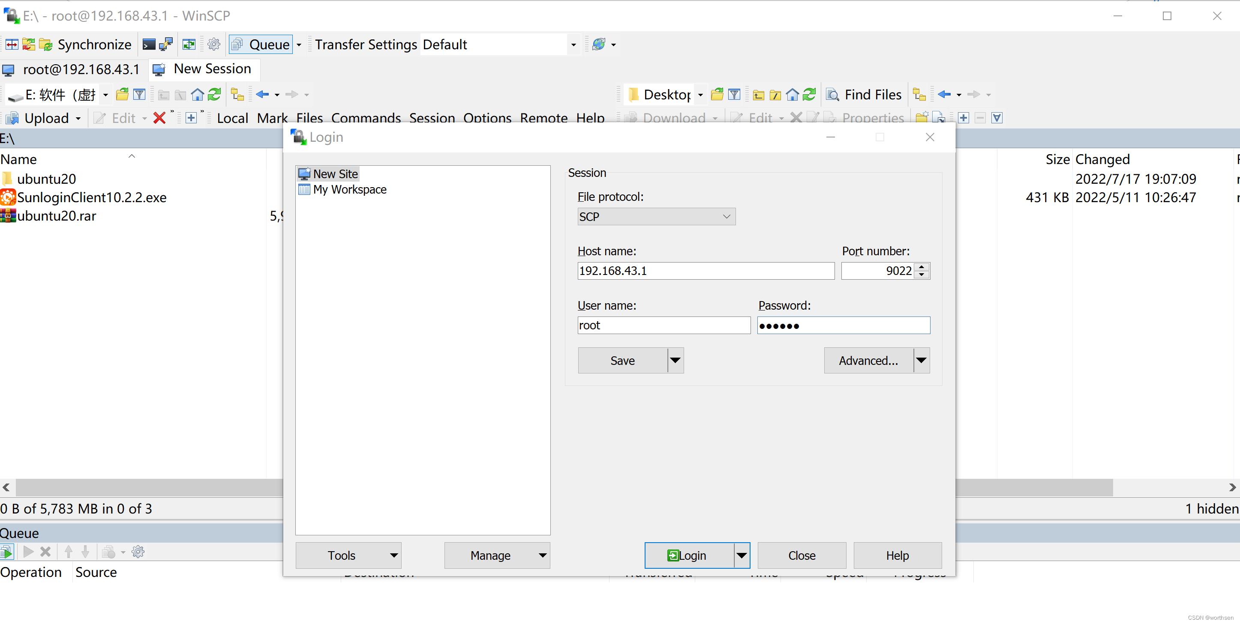
Task: Click local panel home directory icon
Action: (197, 94)
